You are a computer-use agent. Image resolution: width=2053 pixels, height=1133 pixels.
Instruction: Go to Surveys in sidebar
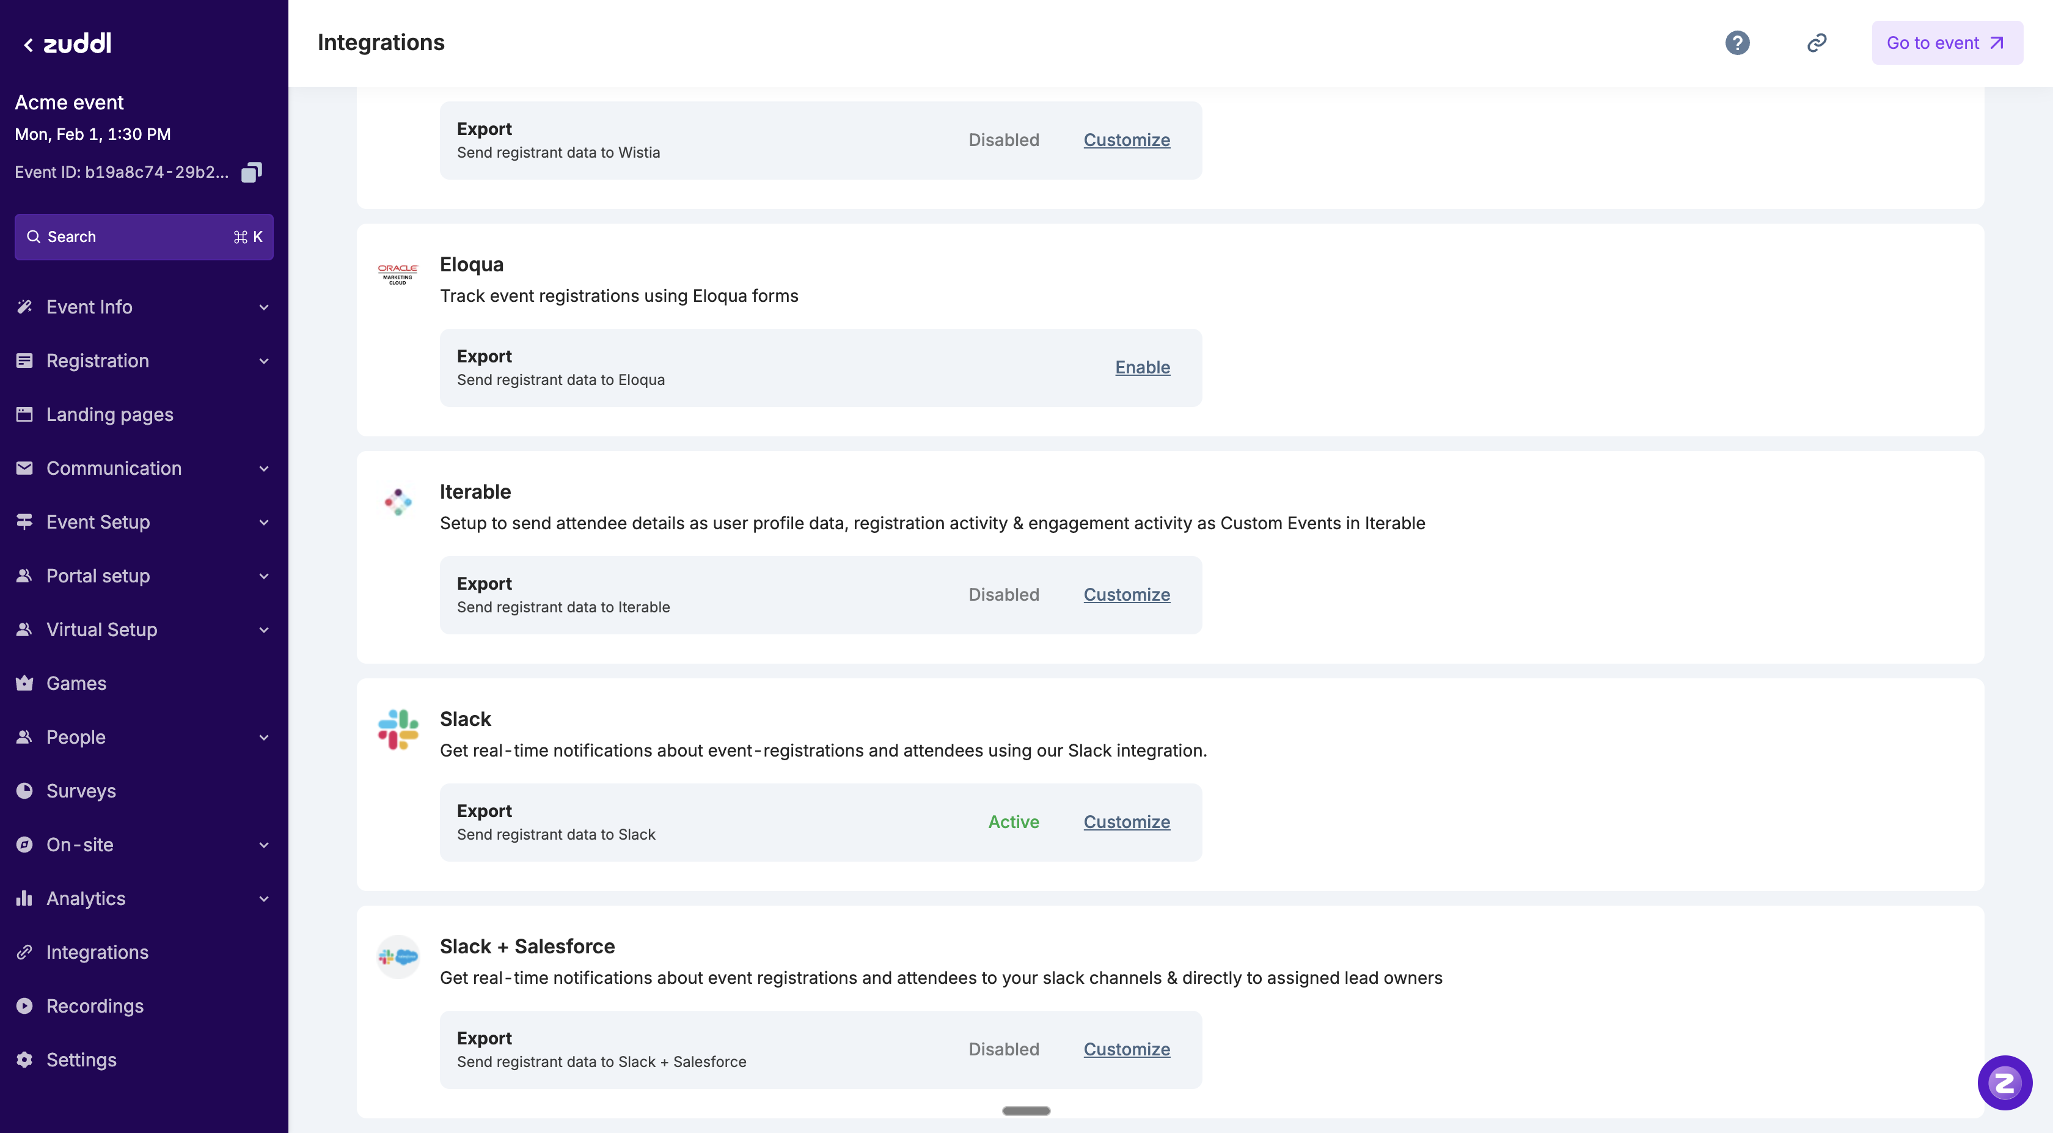(x=81, y=791)
